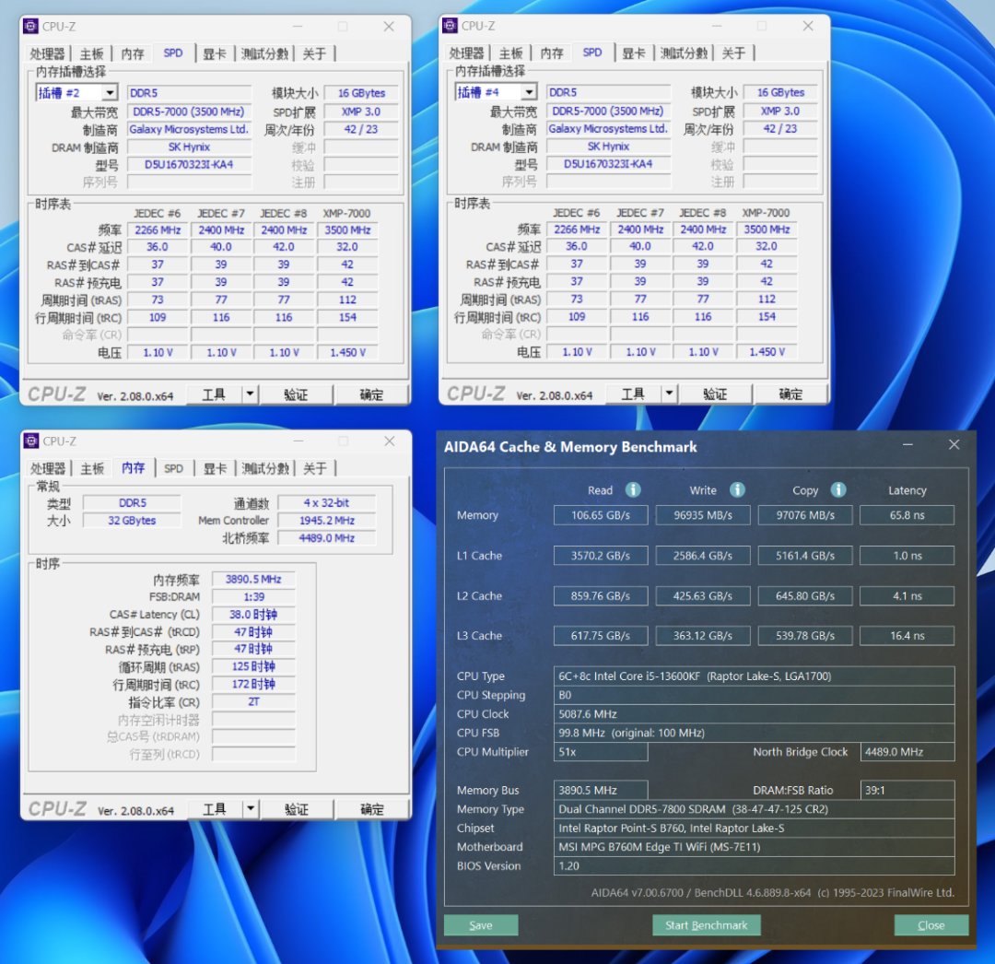This screenshot has height=964, width=995.
Task: Click CAS# Latency value 38.0 时钟
Action: (253, 615)
